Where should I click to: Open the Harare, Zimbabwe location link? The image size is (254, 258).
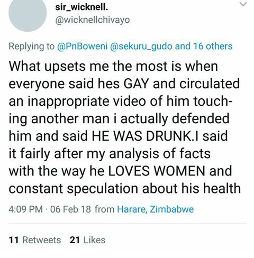(x=156, y=209)
